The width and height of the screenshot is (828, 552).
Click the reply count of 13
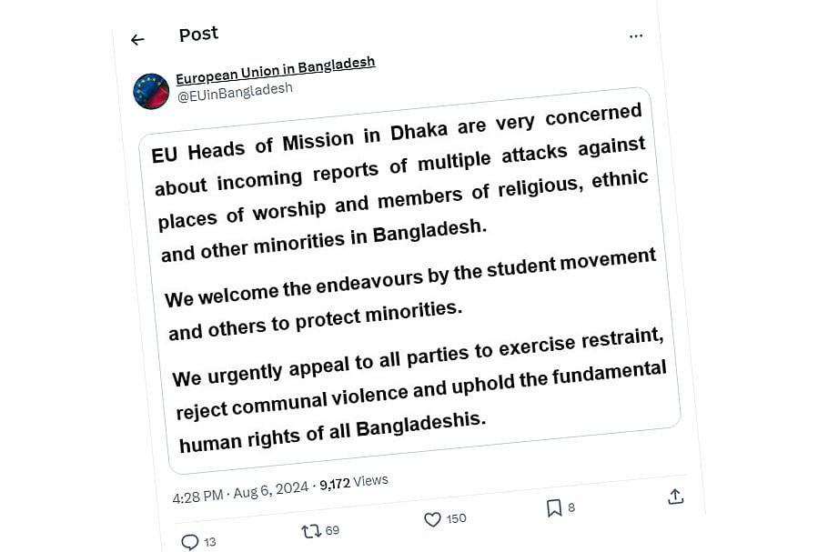[x=210, y=542]
